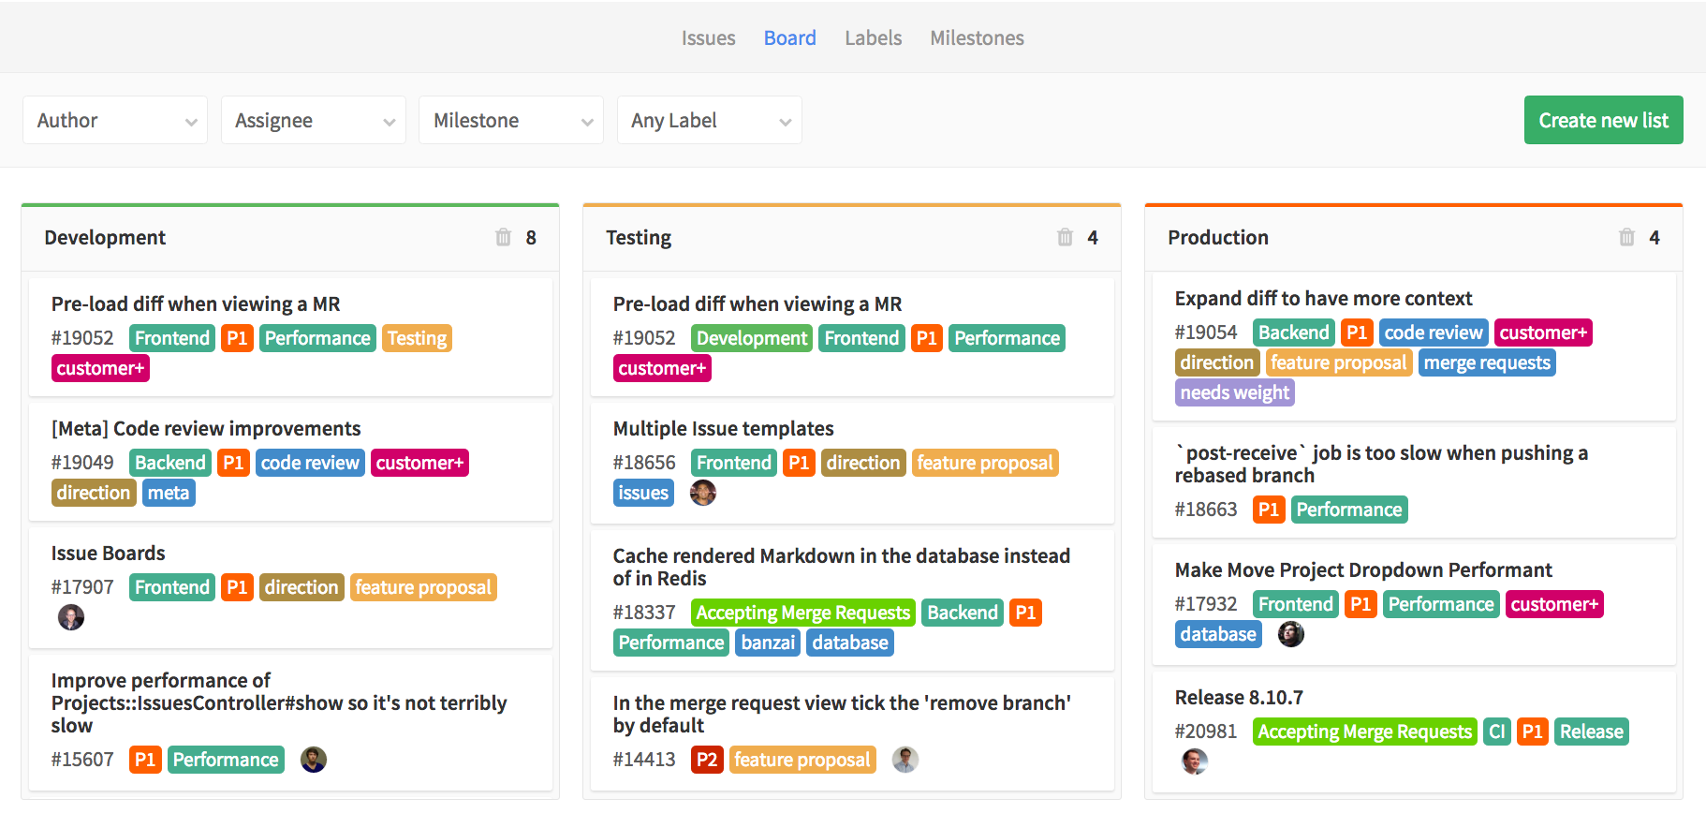
Task: Open the Labels tab
Action: (x=873, y=38)
